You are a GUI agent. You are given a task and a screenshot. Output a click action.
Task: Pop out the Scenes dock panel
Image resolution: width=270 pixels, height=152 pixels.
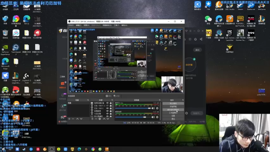(88, 100)
